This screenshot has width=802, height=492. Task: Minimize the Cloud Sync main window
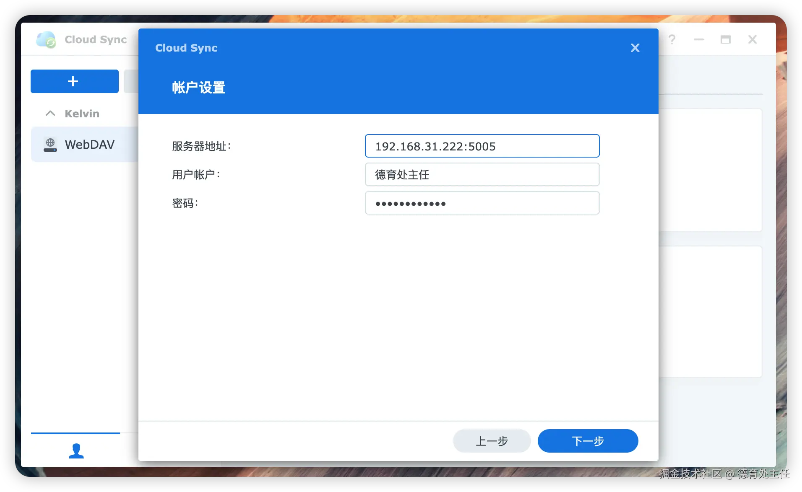[699, 40]
